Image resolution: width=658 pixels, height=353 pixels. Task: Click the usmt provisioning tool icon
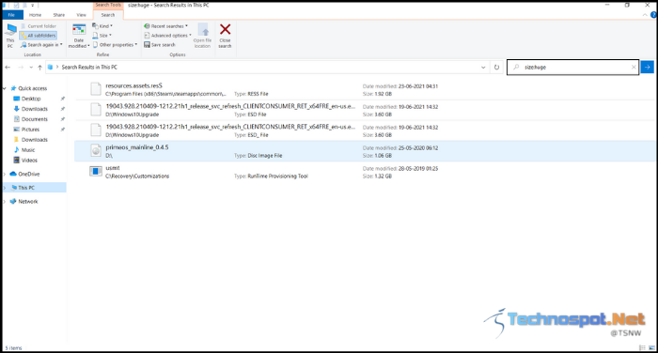coord(96,171)
